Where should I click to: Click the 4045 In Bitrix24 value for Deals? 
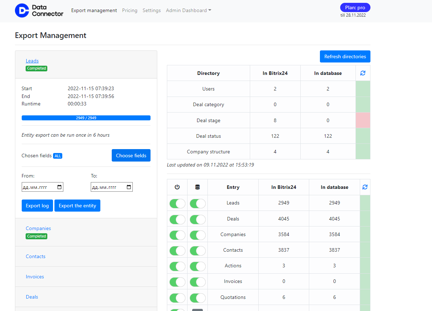(x=284, y=219)
